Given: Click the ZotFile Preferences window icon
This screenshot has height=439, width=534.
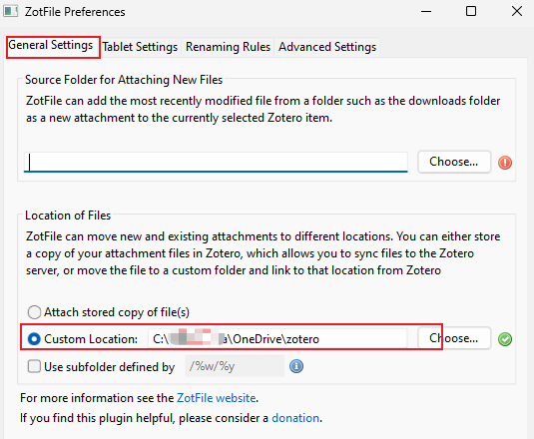Looking at the screenshot, I should [11, 11].
